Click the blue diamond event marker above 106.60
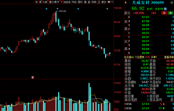Image resolution: width=174 pixels, height=111 pixels. (56, 9)
